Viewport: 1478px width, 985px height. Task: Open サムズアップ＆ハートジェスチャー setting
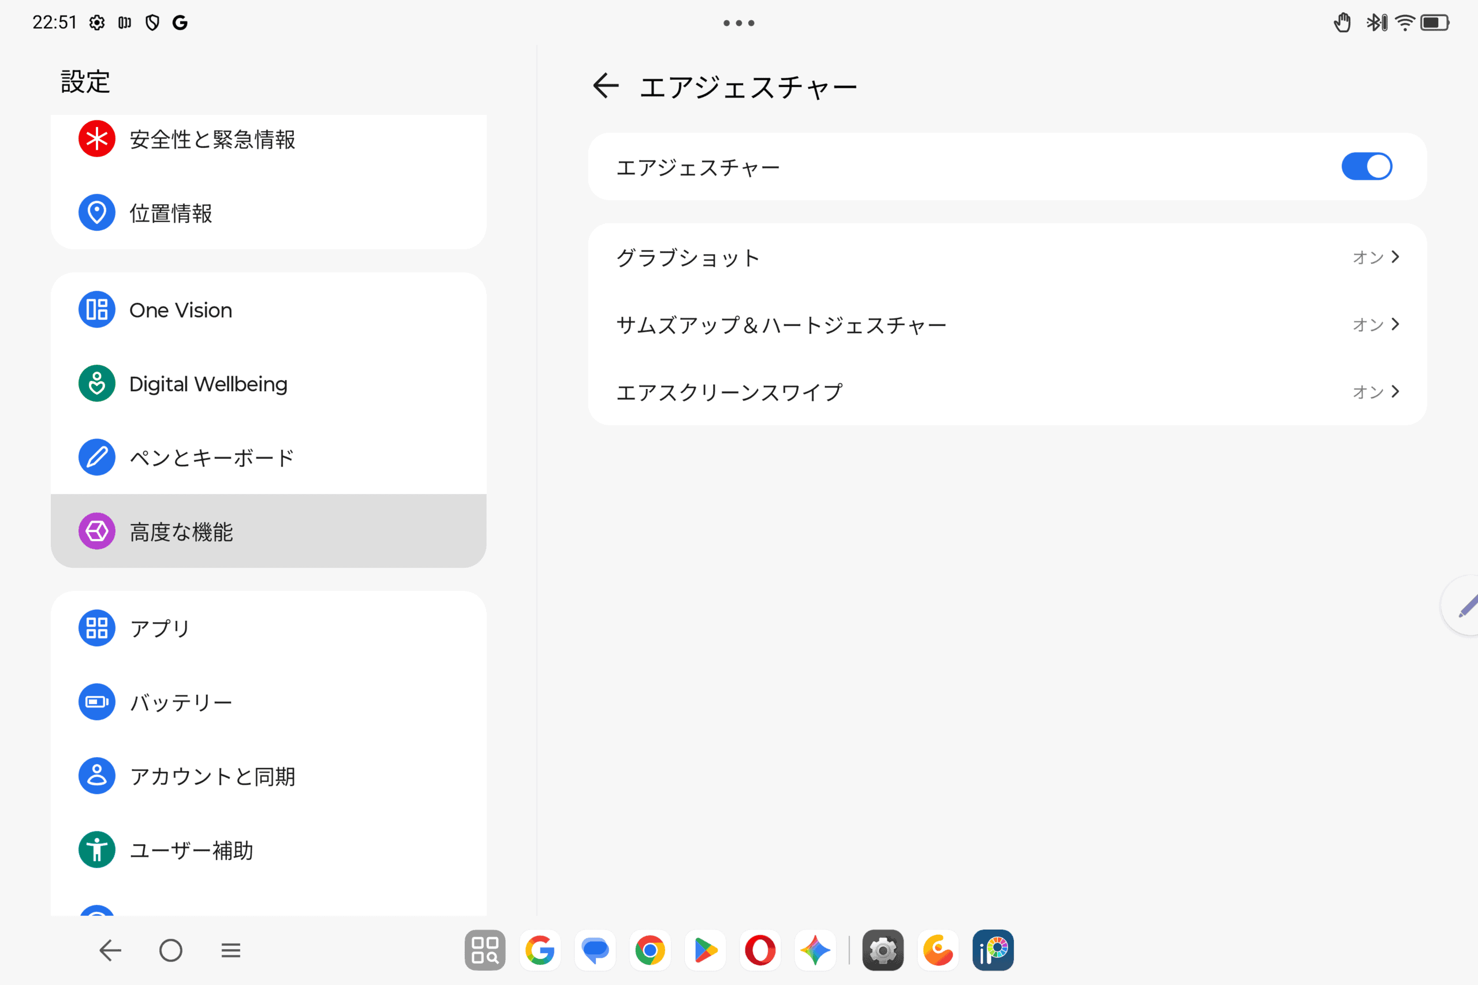click(1007, 325)
